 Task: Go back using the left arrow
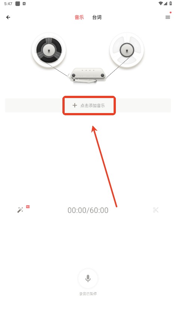(8, 18)
